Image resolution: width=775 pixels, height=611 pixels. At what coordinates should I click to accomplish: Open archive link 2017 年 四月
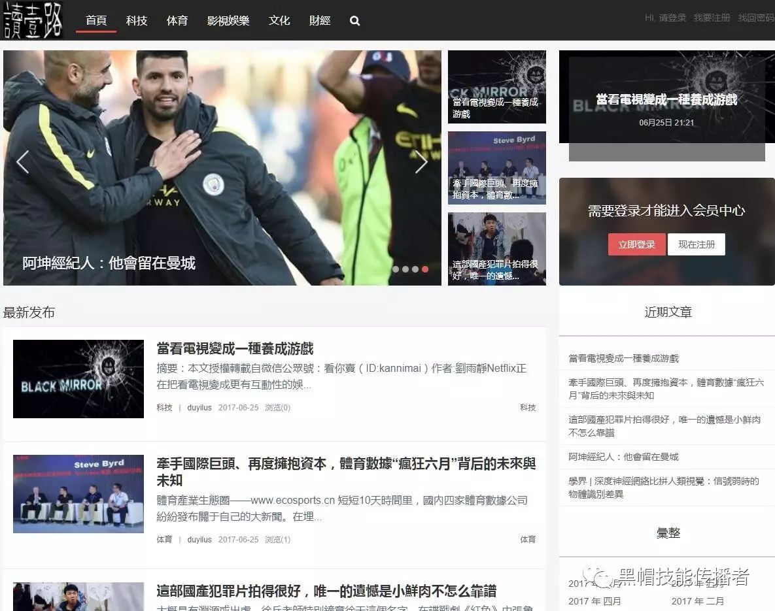point(594,601)
